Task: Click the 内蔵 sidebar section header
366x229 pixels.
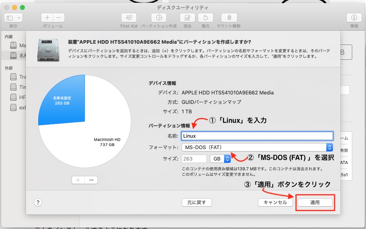Action: pyautogui.click(x=9, y=37)
